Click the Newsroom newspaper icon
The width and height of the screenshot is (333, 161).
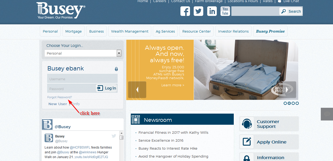[x=136, y=120]
